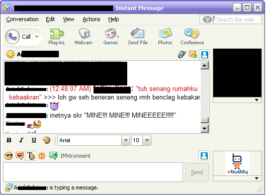Click the horseshoe emoticon in chat
Image resolution: width=266 pixels, height=195 pixels.
[x=34, y=124]
